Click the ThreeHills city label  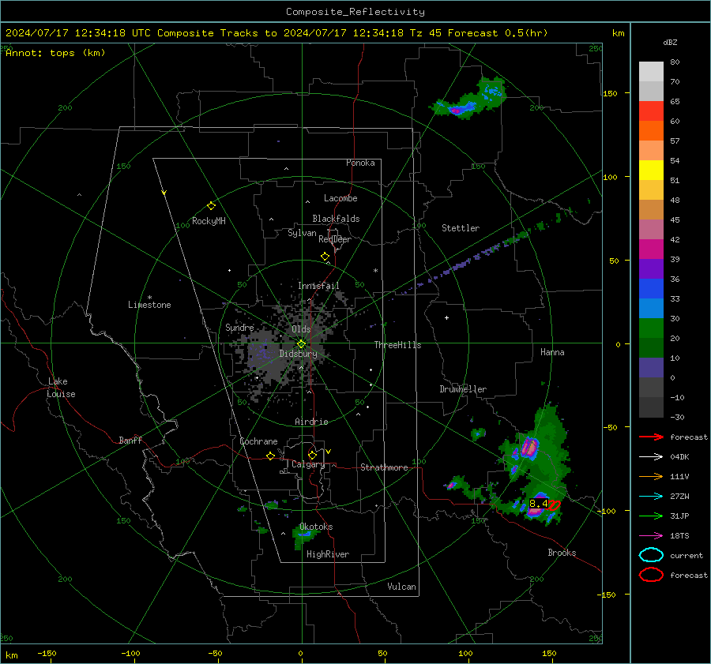[x=397, y=345]
